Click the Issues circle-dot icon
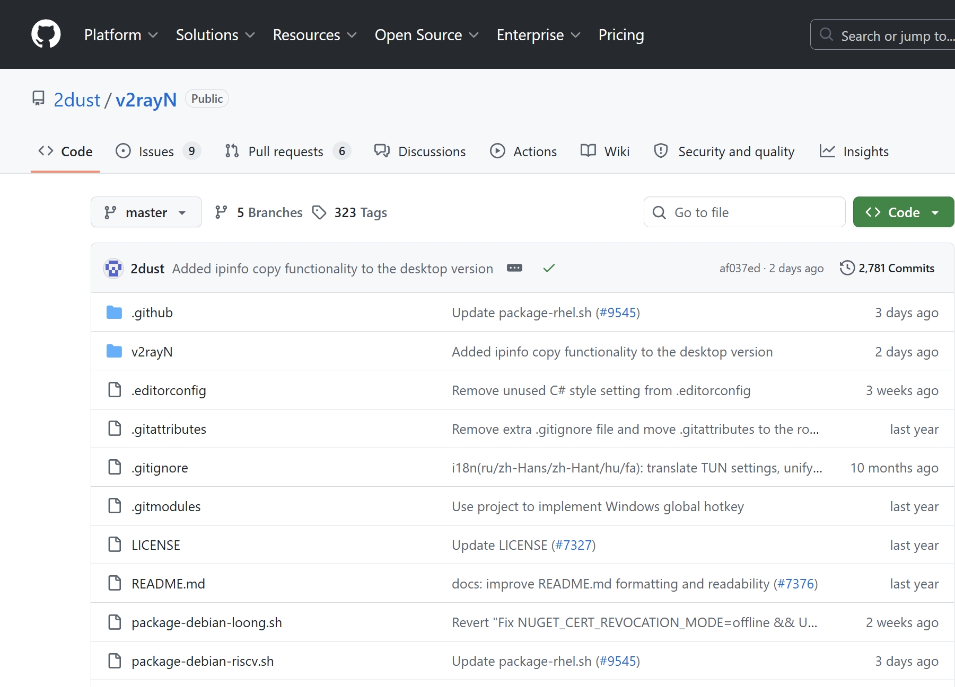The height and width of the screenshot is (687, 955). [123, 151]
